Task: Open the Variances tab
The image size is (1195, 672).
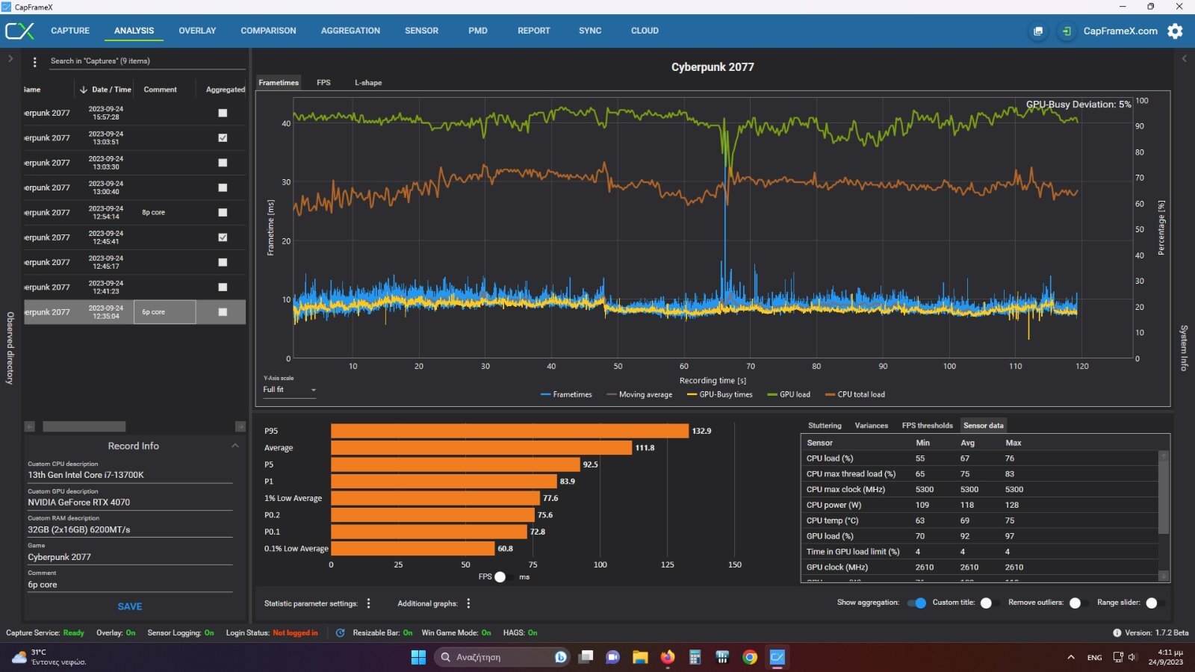Action: click(x=872, y=426)
